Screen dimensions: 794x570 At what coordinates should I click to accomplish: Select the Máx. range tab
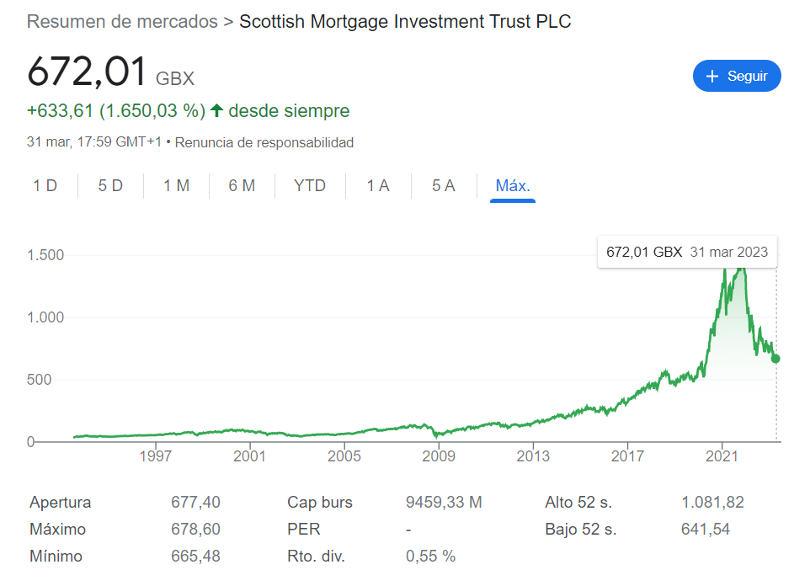tap(513, 185)
